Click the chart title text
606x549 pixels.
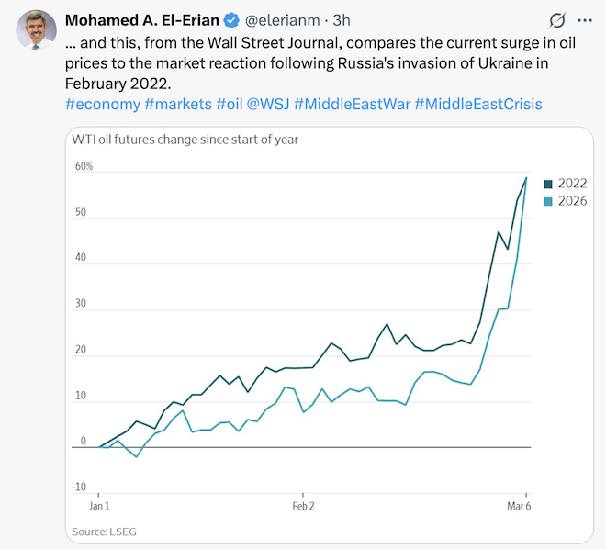coord(185,140)
